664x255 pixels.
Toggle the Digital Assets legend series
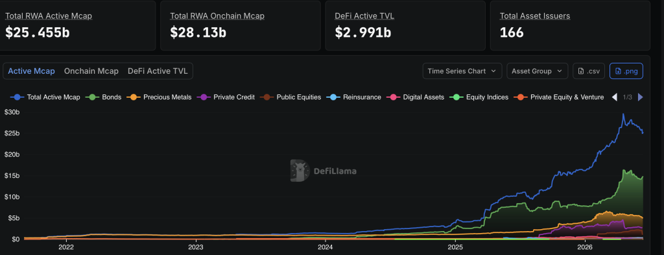[x=416, y=97]
